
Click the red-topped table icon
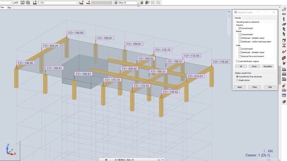tap(284, 74)
